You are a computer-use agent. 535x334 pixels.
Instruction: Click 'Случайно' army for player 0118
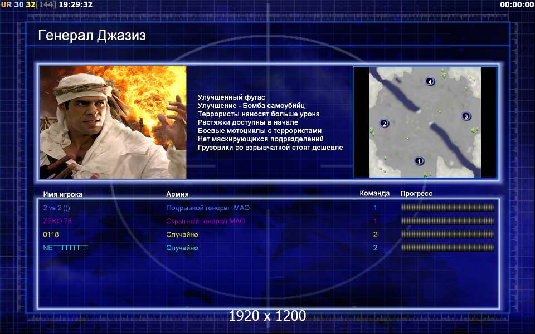[182, 234]
